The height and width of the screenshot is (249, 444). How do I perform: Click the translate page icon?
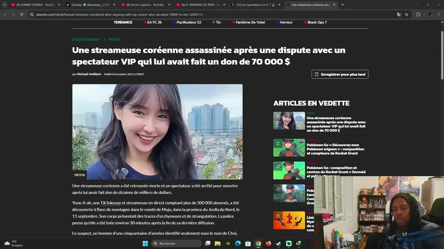pyautogui.click(x=399, y=15)
